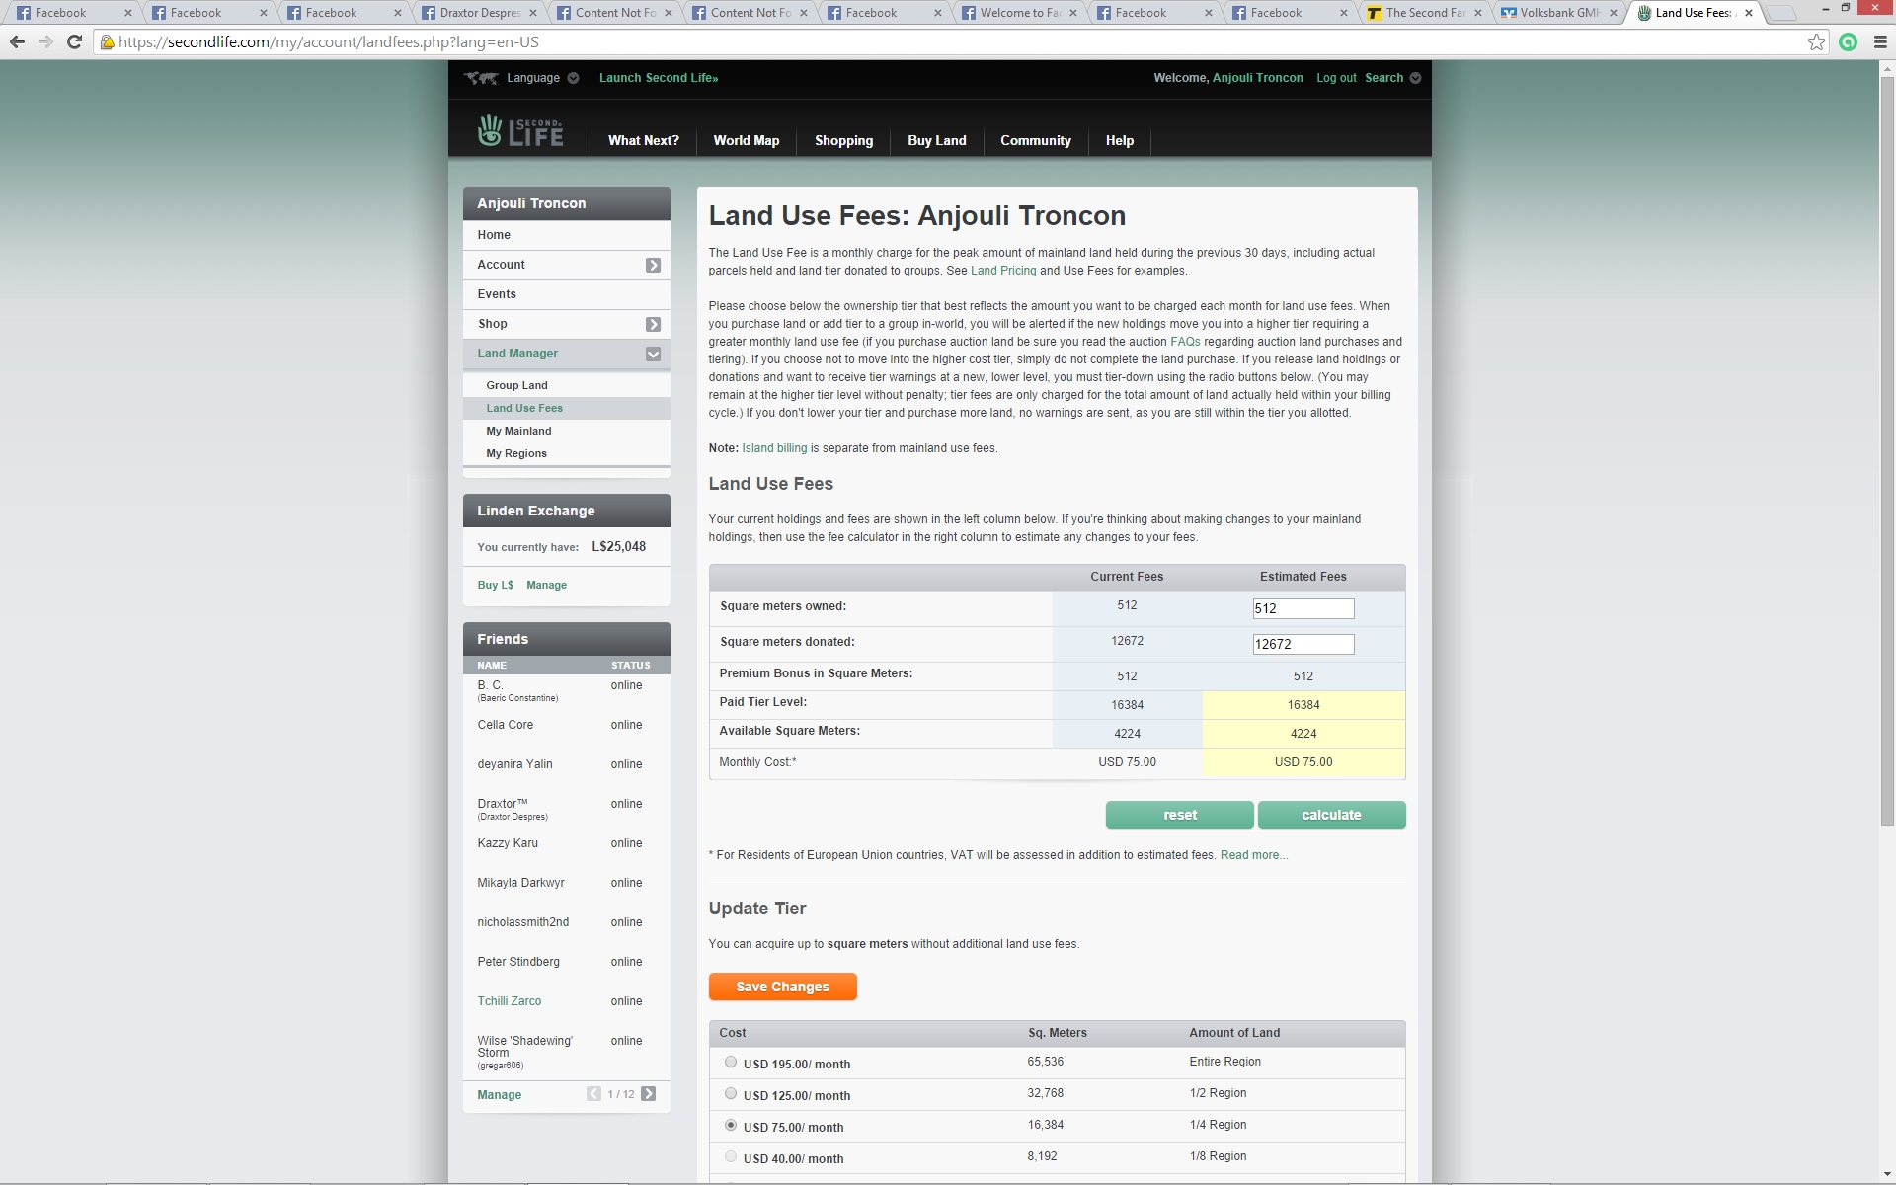Image resolution: width=1896 pixels, height=1185 pixels.
Task: Click the green extension icon in toolbar
Action: pyautogui.click(x=1849, y=41)
